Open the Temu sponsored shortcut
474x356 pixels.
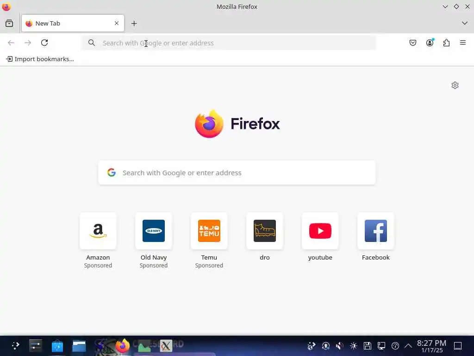click(x=209, y=231)
